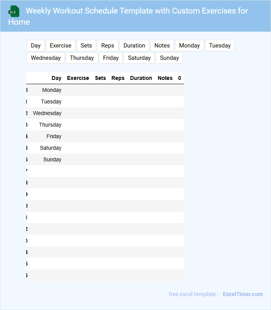Image resolution: width=271 pixels, height=310 pixels.
Task: Select the Exercise tag button
Action: [61, 46]
